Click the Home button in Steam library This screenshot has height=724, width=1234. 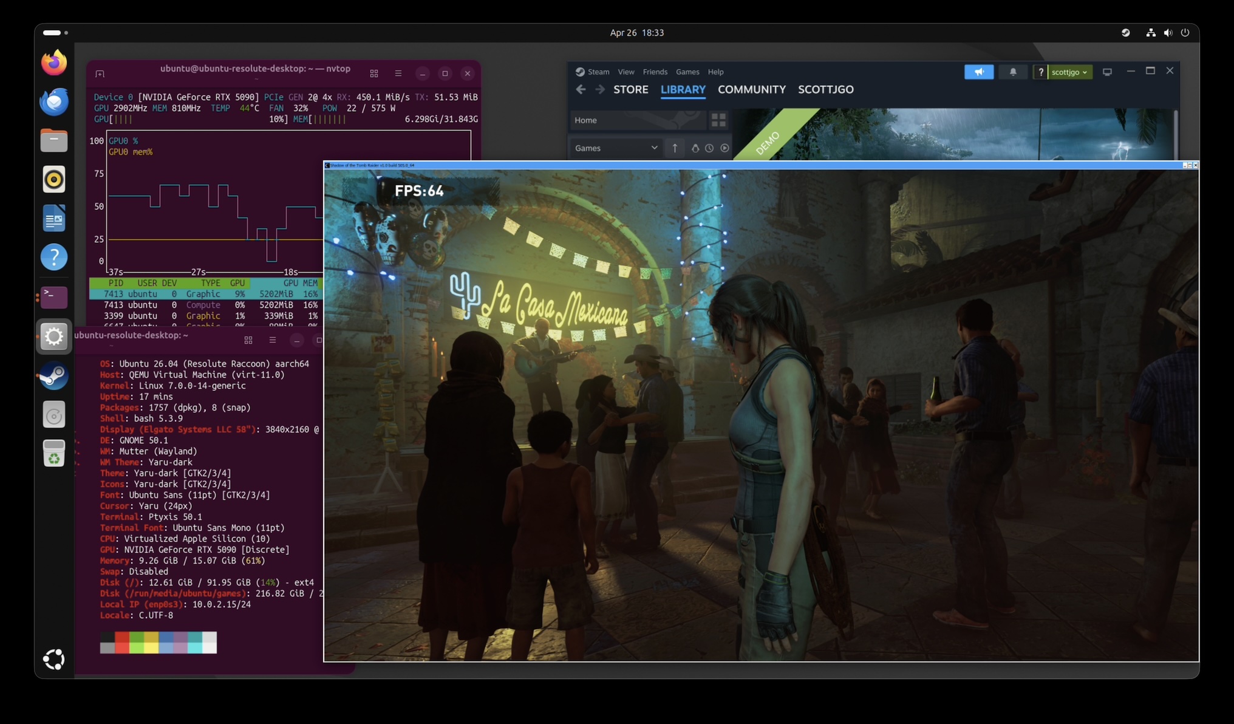(x=638, y=120)
